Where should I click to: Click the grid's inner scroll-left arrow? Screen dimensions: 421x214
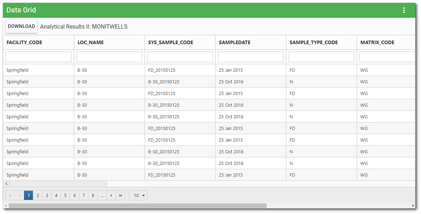pos(6,184)
